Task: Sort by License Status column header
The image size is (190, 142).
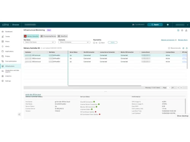Action: coord(170,52)
